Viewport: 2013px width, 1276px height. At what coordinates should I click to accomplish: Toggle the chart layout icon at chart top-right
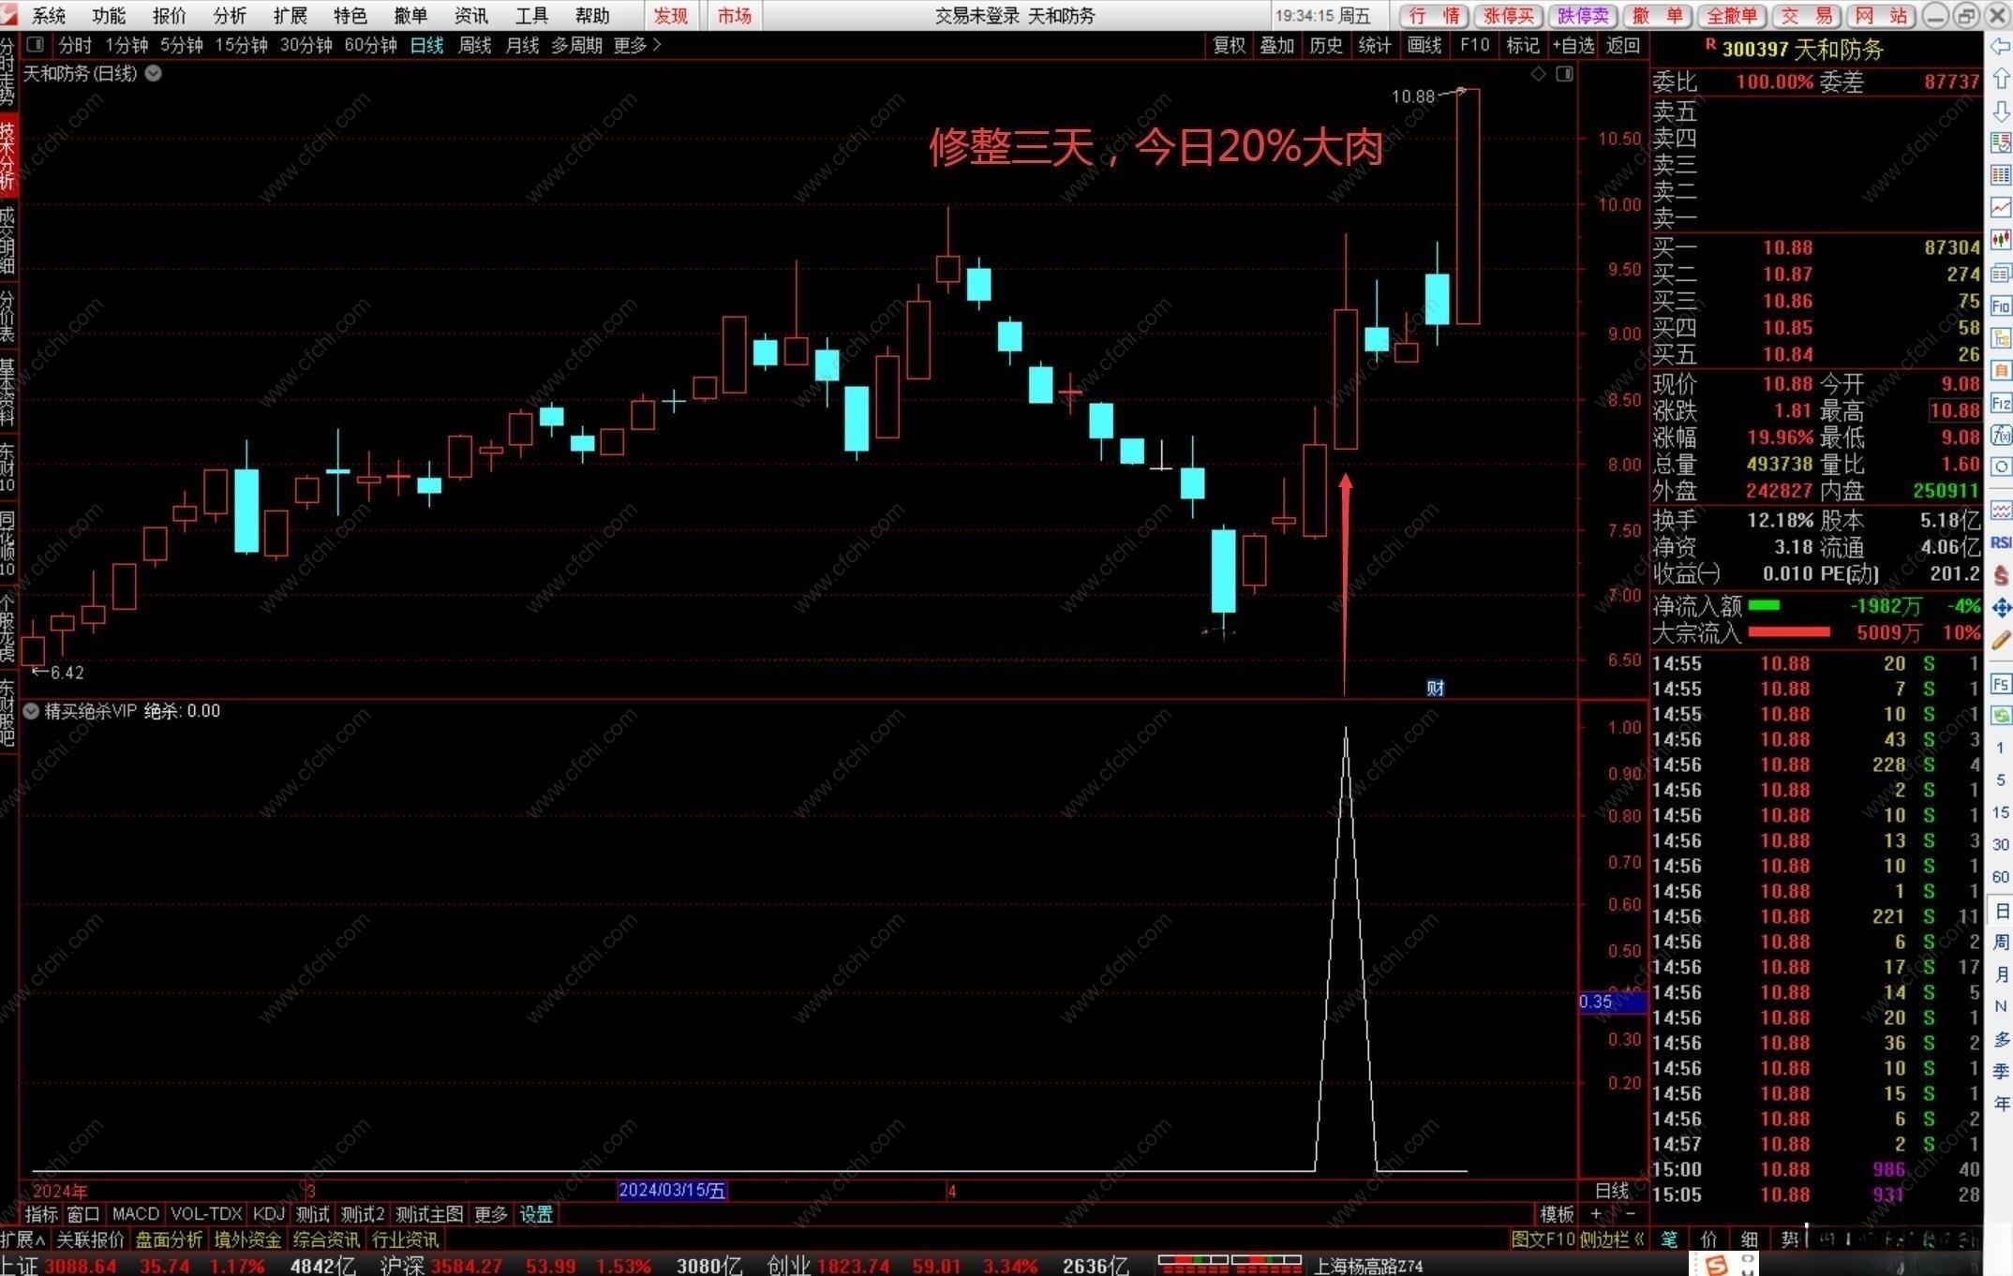click(1564, 73)
